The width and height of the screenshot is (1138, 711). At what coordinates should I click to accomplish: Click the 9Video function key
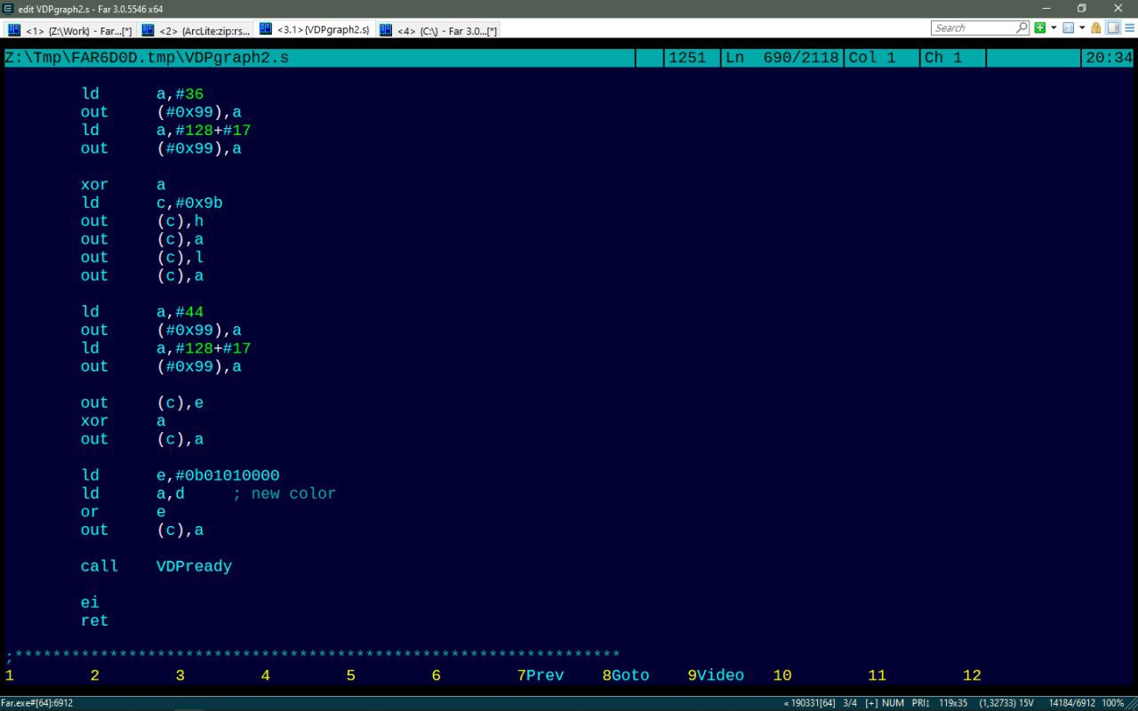click(x=716, y=675)
